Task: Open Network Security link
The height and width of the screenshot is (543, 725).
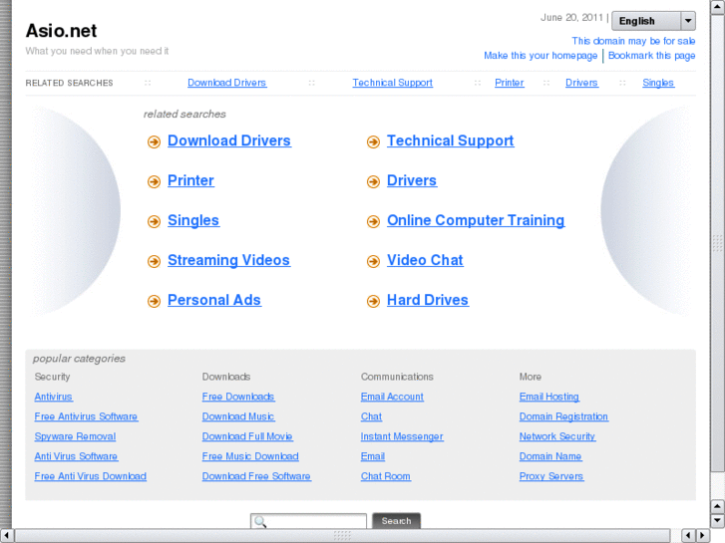Action: (557, 436)
